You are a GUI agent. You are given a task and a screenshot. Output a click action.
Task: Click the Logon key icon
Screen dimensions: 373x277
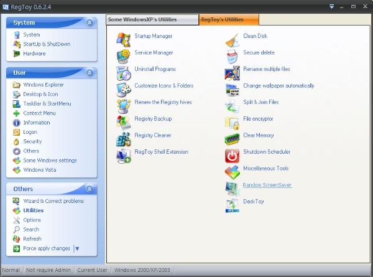(16, 132)
